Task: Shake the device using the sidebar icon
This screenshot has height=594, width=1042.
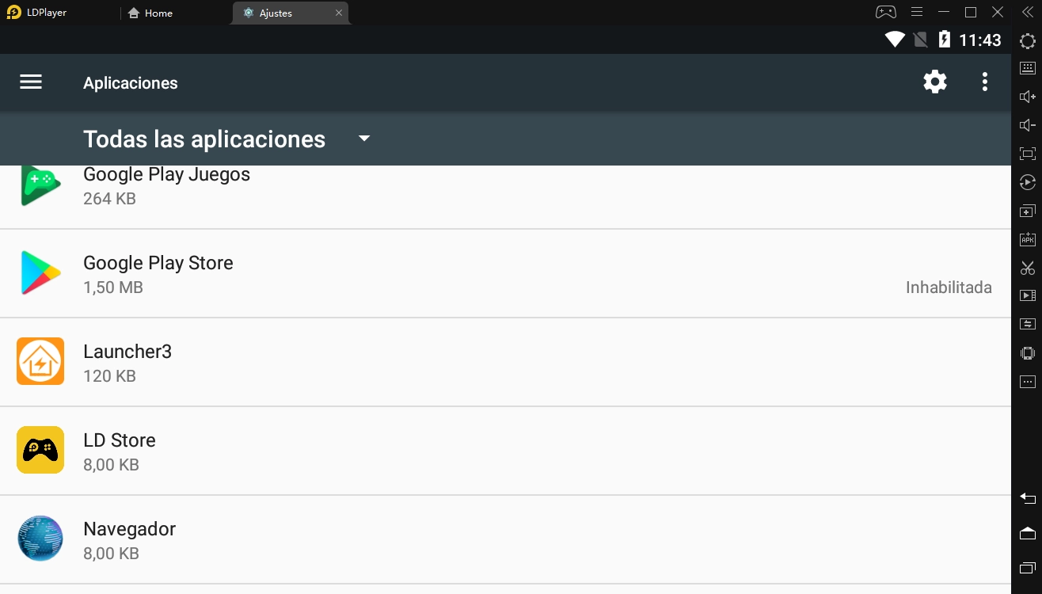Action: pos(1027,352)
